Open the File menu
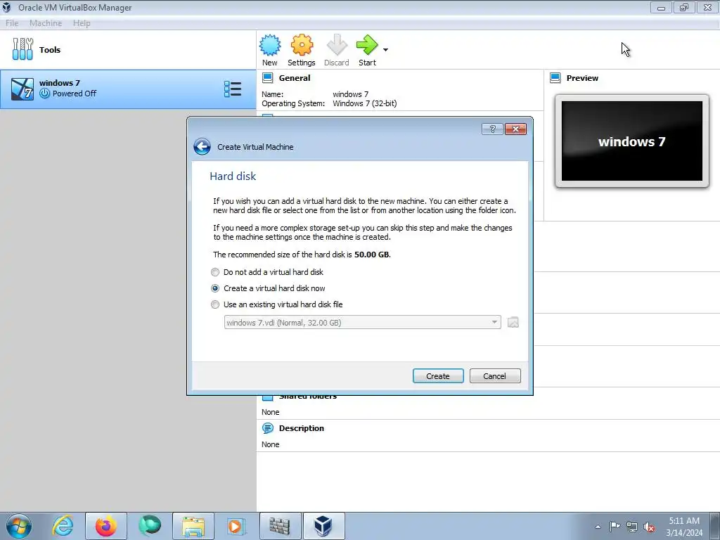 (x=12, y=23)
